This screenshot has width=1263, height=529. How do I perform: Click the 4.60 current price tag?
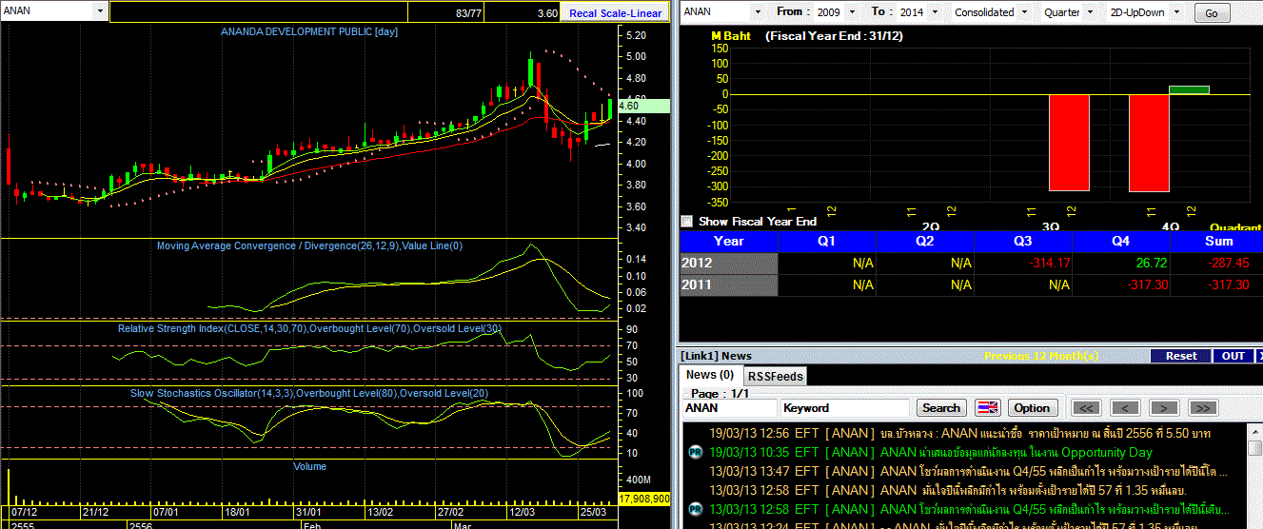644,107
